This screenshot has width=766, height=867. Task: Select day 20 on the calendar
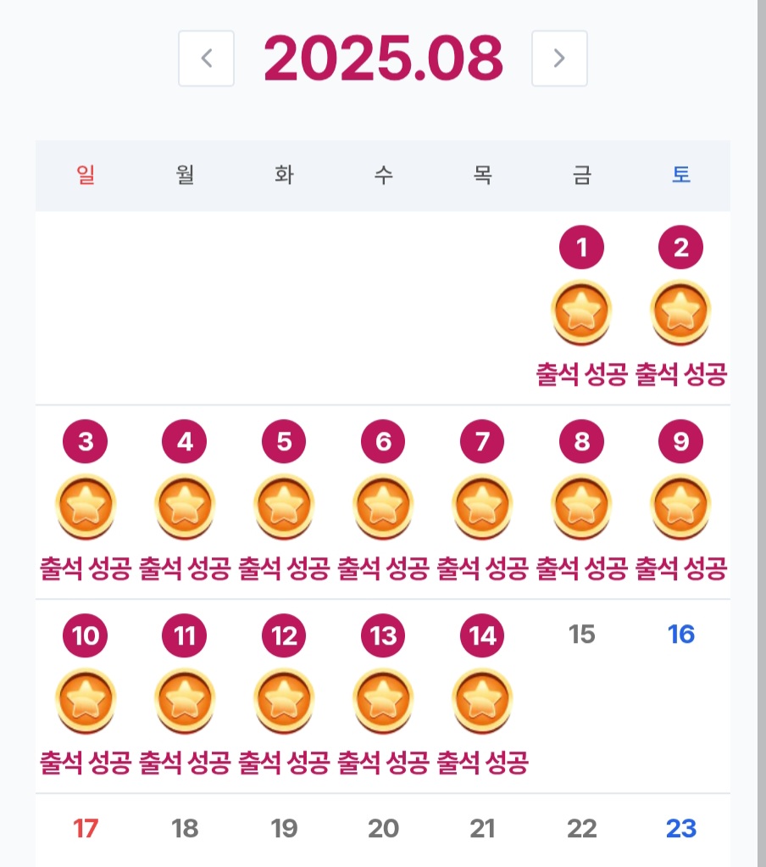pyautogui.click(x=383, y=829)
